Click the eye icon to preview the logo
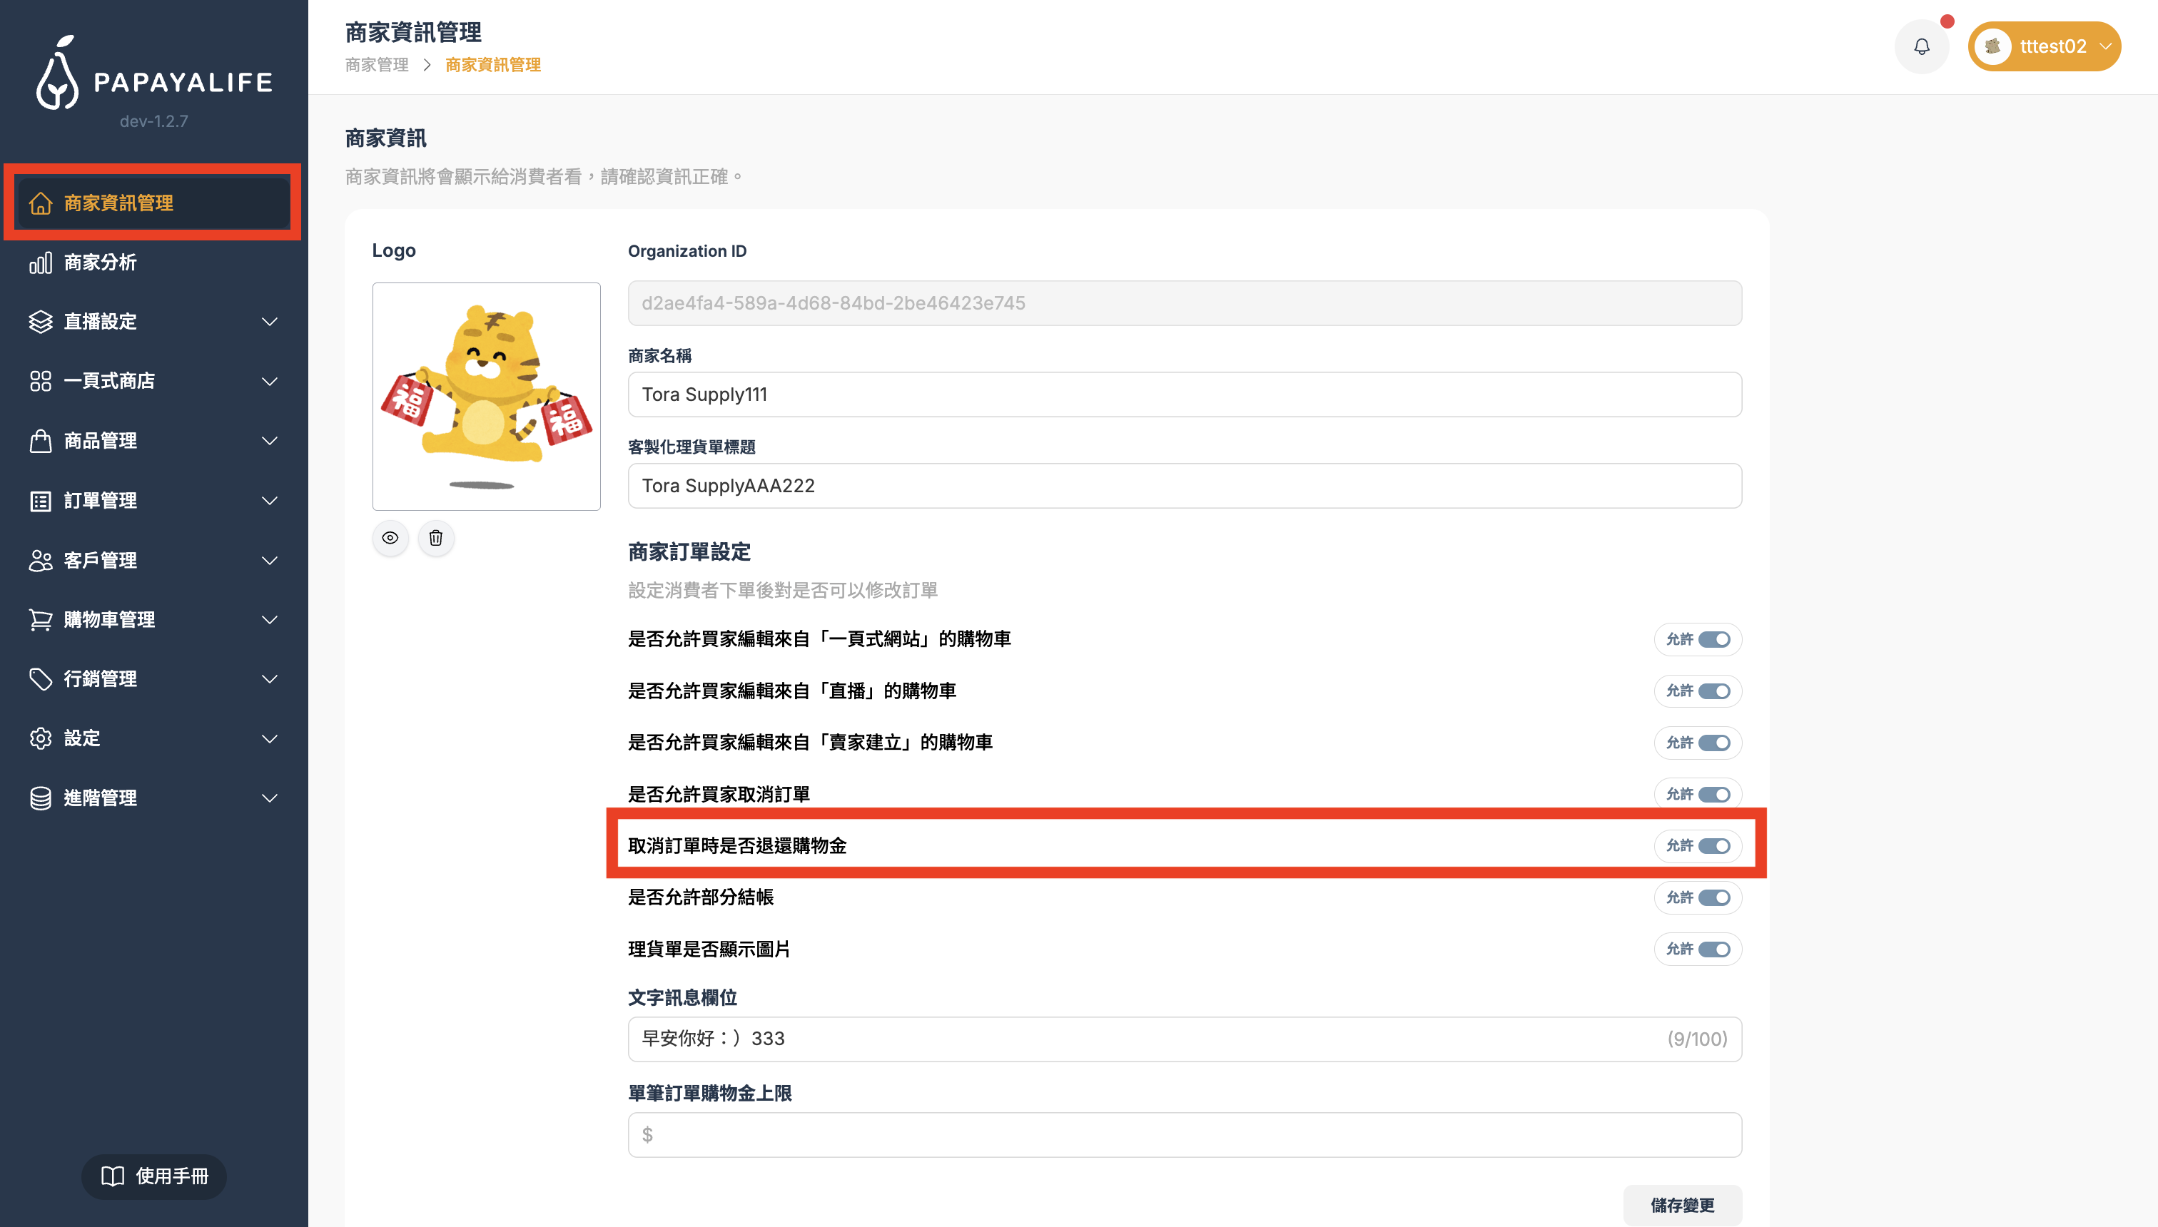Screen dimensions: 2158x1227 point(390,538)
